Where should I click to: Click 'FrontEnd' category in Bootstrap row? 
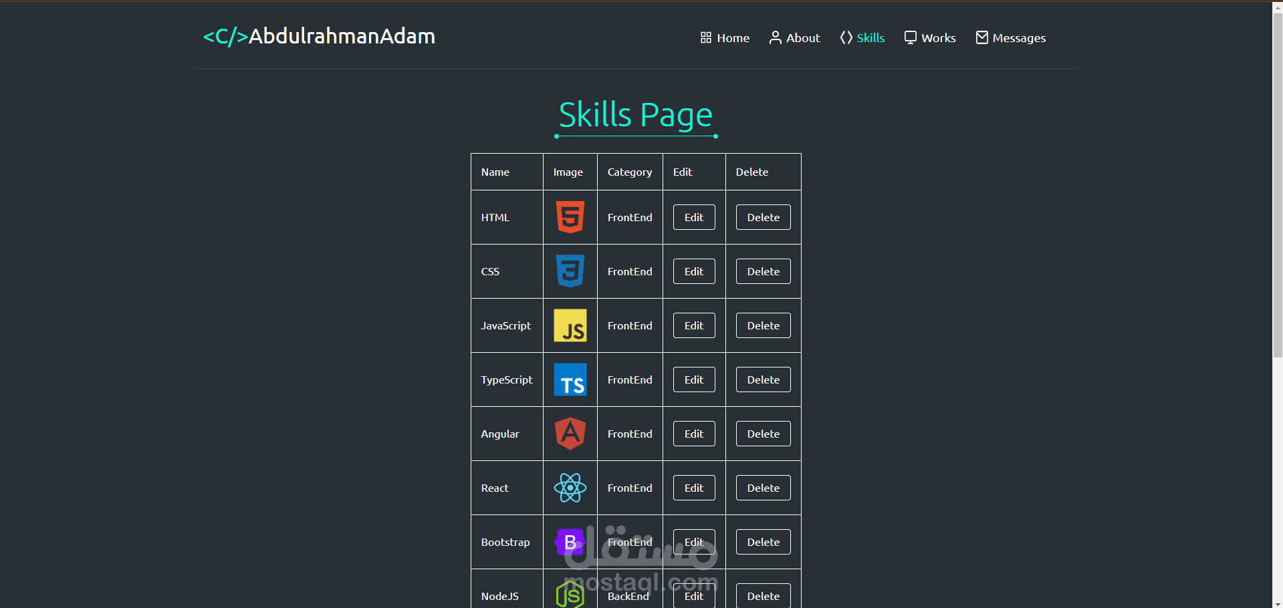[x=630, y=542]
